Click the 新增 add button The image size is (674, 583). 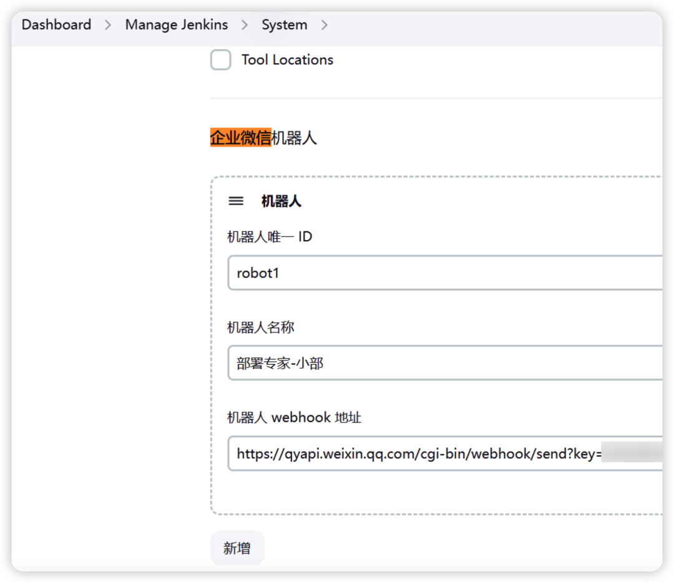point(237,548)
